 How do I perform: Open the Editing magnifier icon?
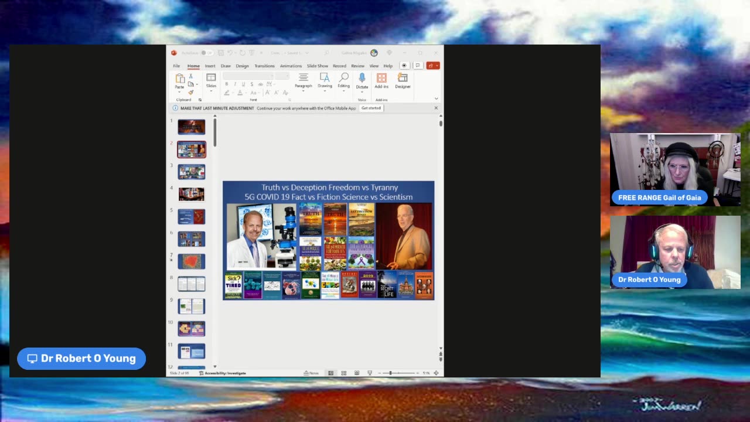coord(344,77)
